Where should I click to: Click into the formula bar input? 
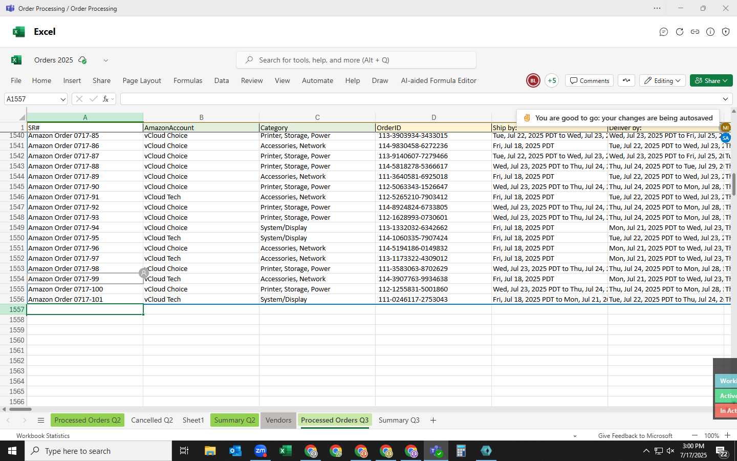[420, 99]
